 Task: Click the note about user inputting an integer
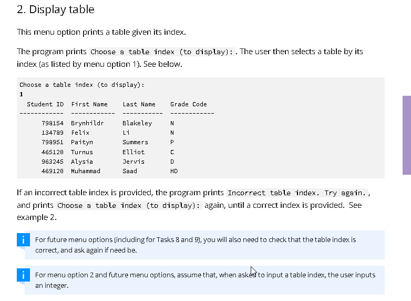(x=205, y=280)
